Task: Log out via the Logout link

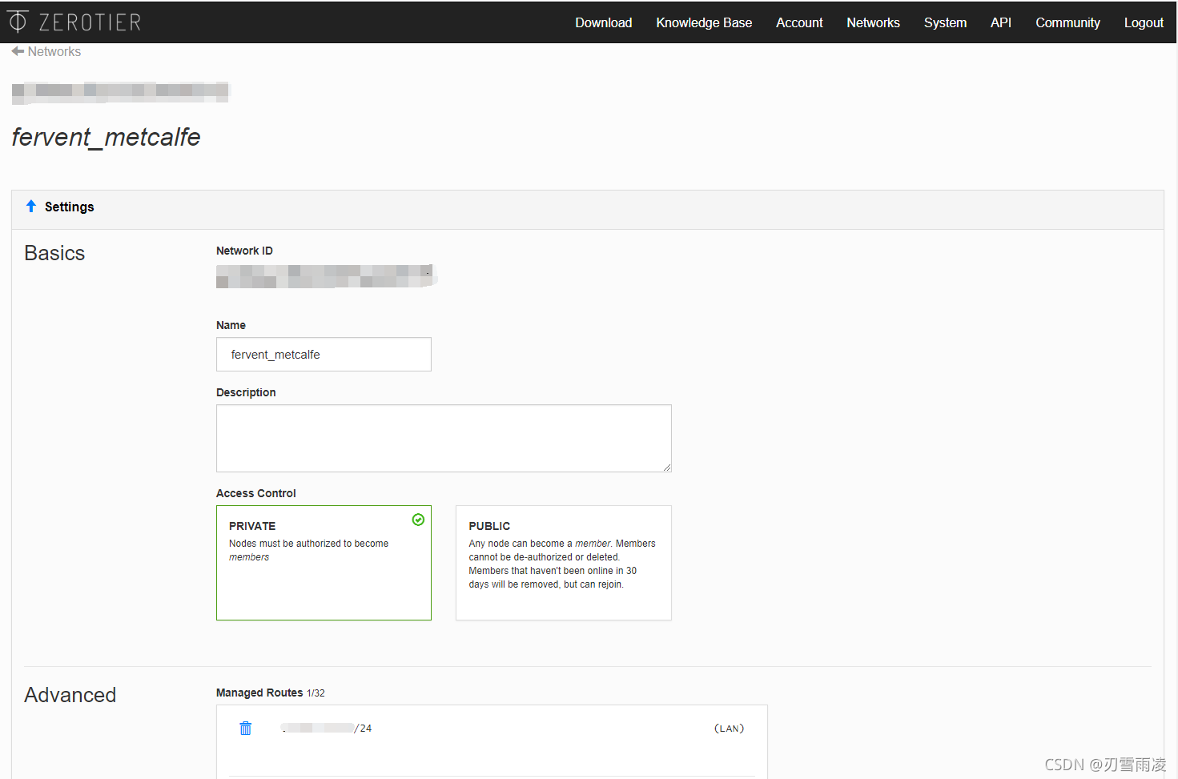Action: pyautogui.click(x=1144, y=22)
